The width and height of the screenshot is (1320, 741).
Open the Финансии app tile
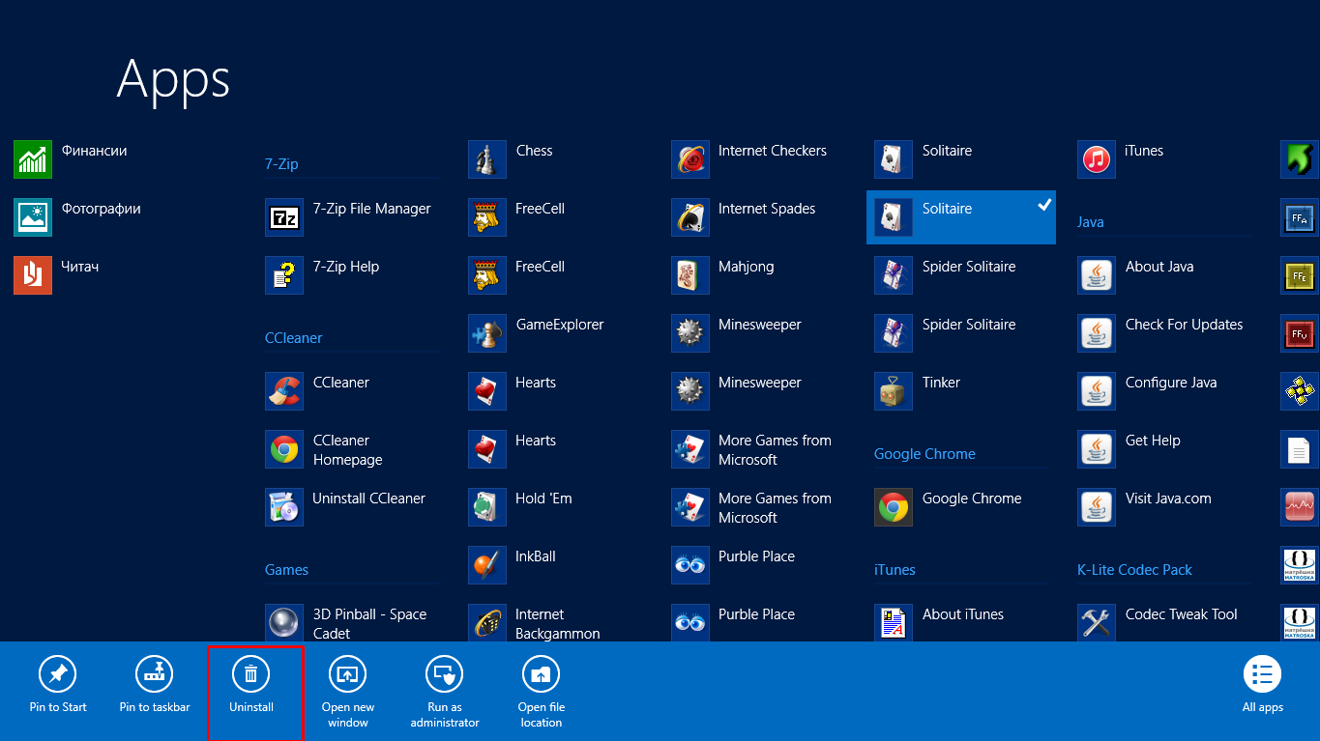point(70,159)
